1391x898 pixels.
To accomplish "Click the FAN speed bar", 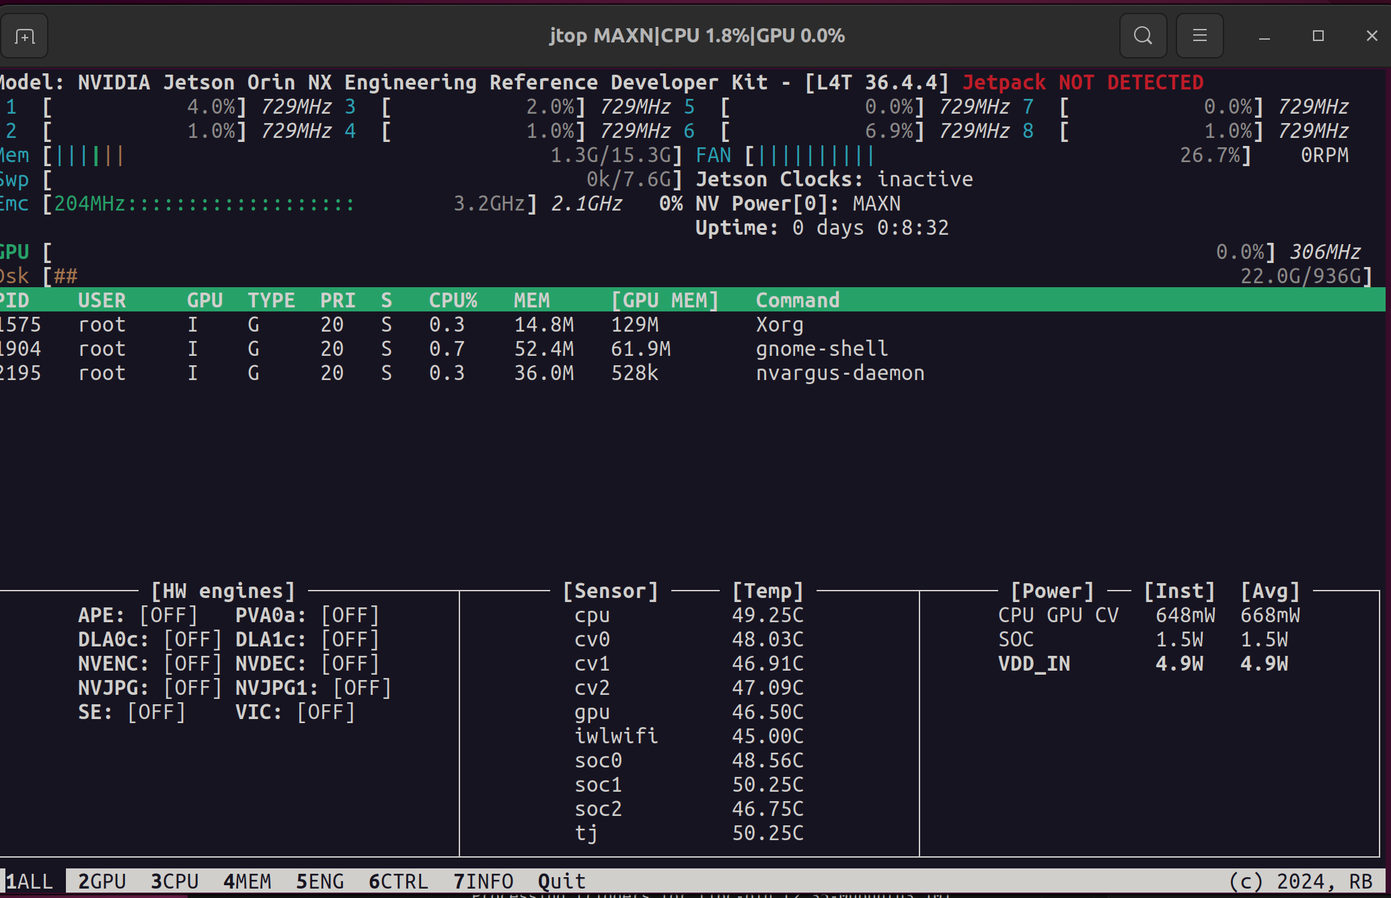I will coord(815,155).
